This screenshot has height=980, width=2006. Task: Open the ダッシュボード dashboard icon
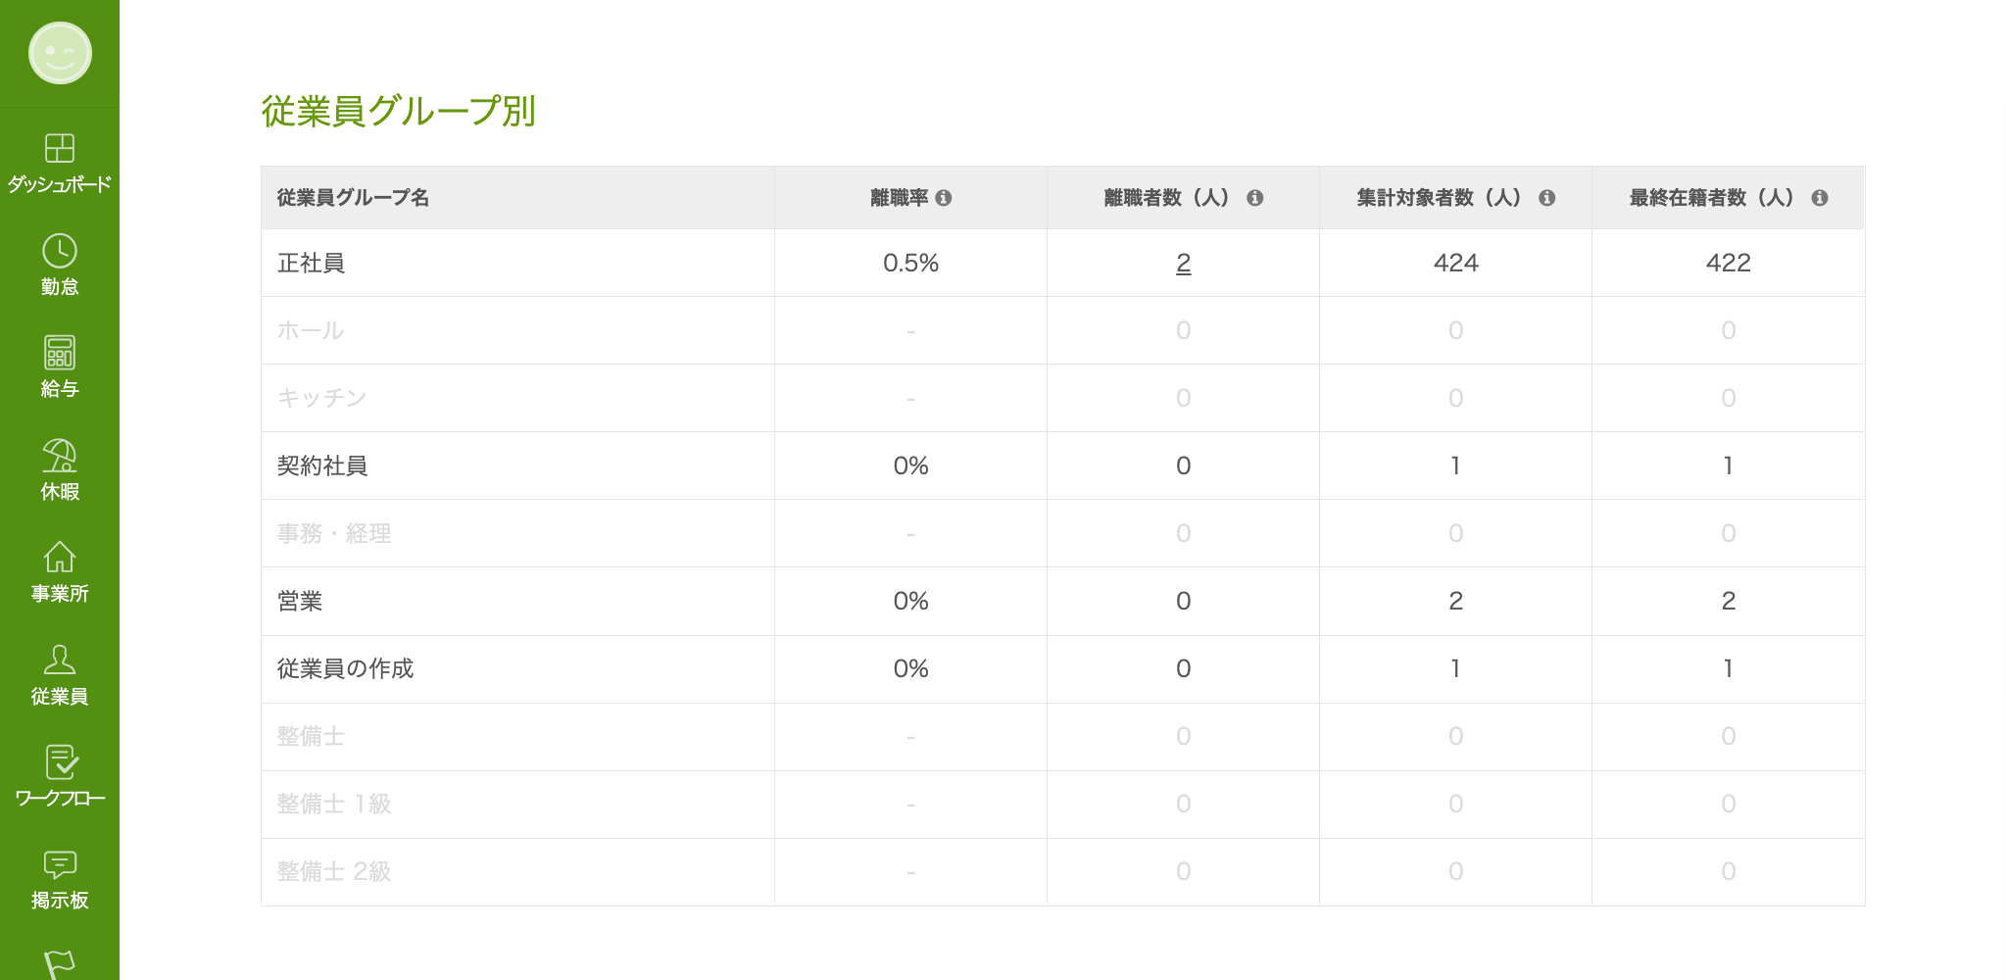coord(60,149)
